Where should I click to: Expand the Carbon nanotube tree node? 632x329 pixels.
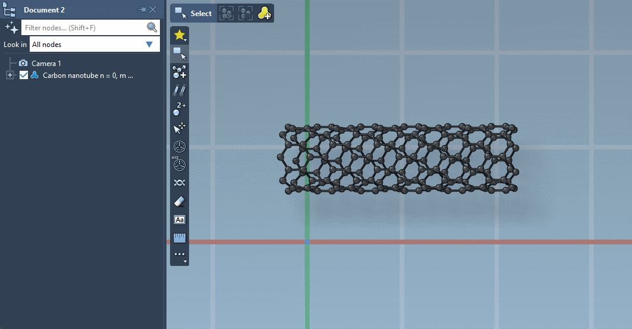tap(10, 76)
